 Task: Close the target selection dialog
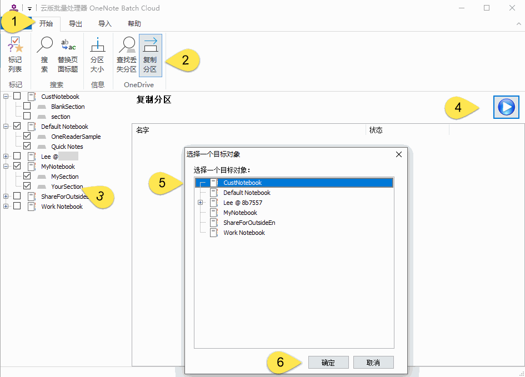(x=398, y=154)
